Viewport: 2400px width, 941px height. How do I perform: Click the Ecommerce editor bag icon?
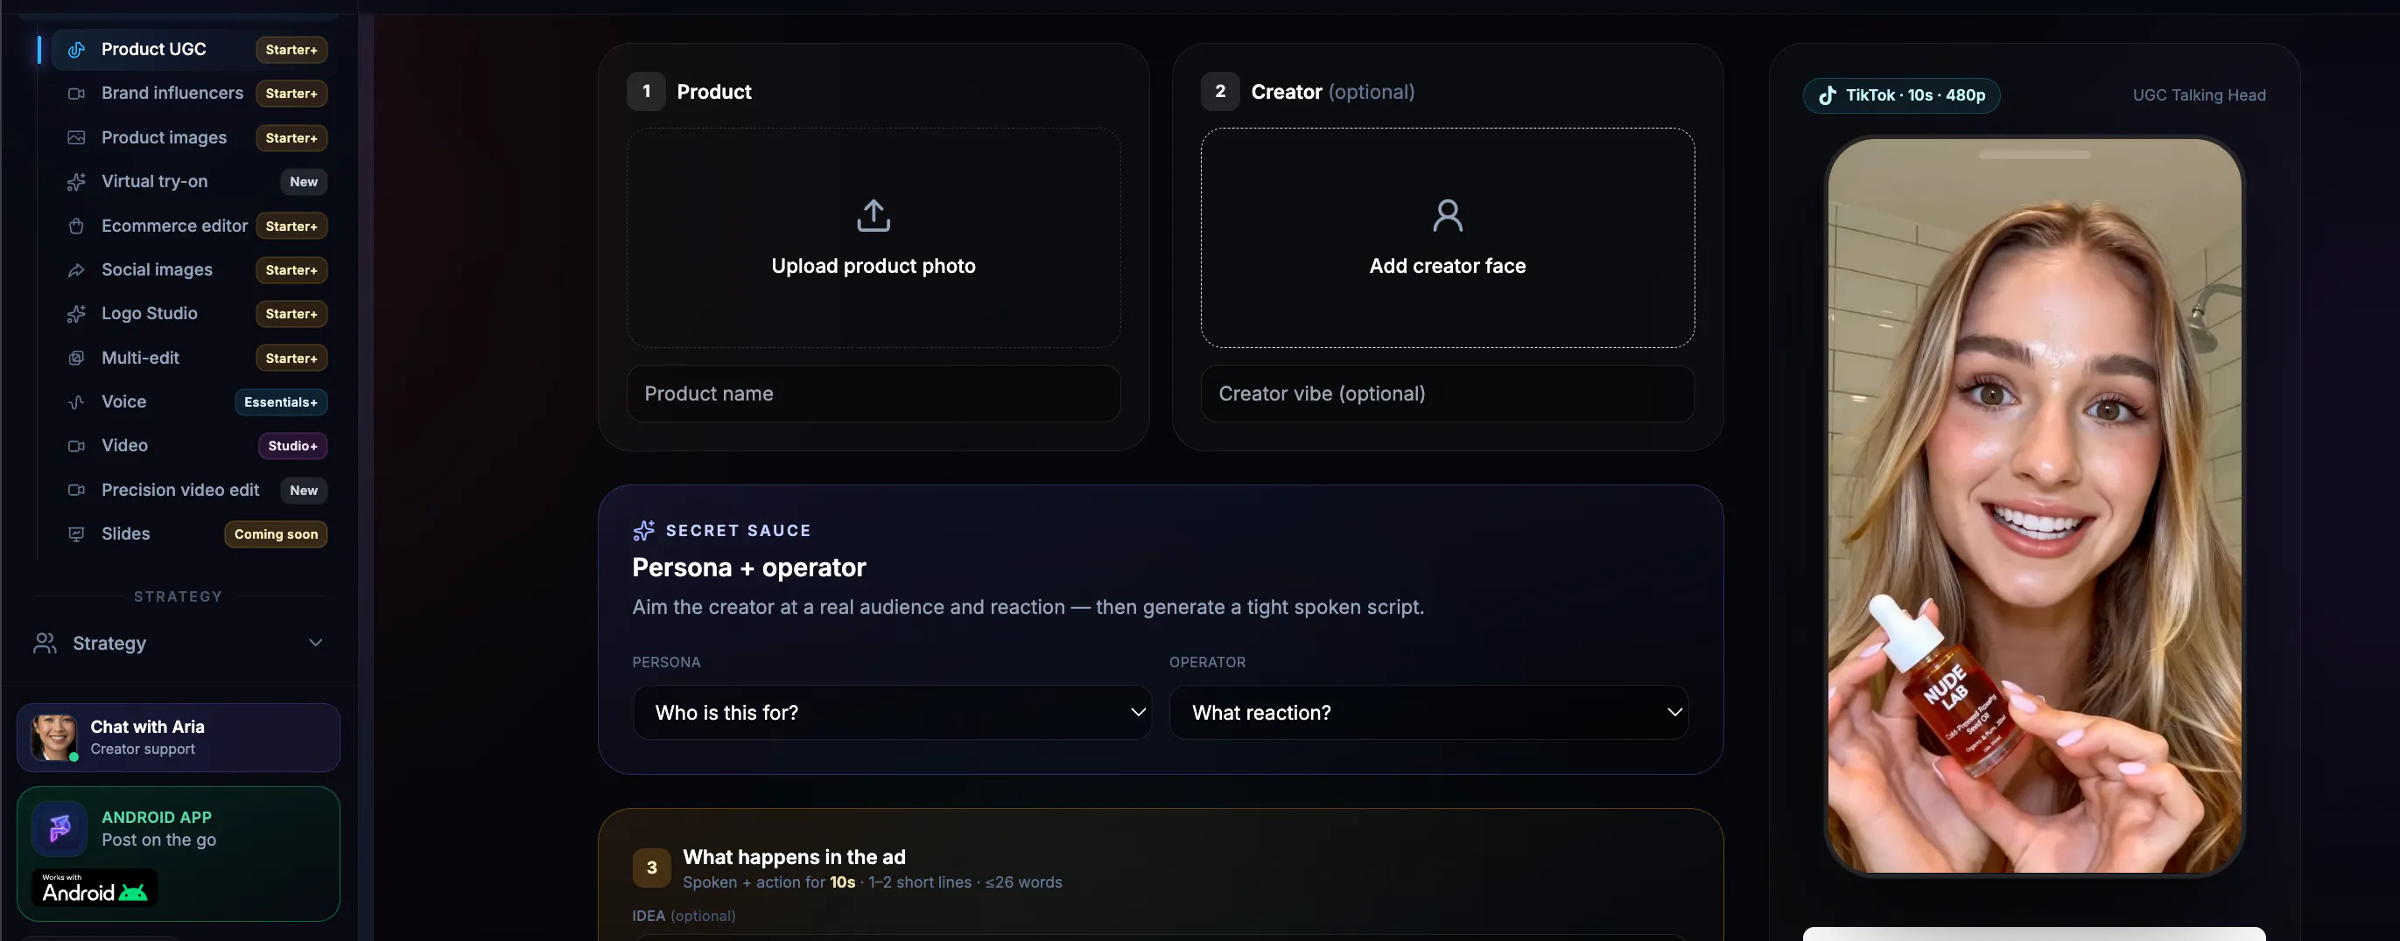pos(76,227)
